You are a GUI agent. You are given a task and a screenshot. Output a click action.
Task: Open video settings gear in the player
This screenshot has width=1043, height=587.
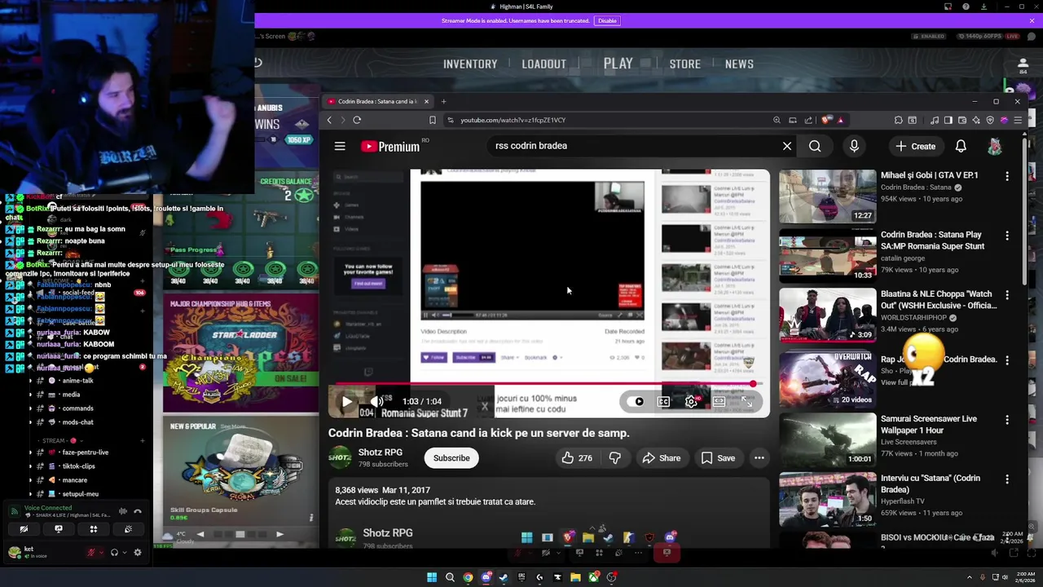(691, 401)
